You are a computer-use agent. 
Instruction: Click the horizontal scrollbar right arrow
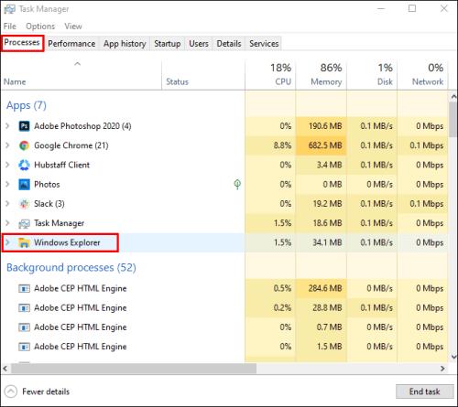click(442, 369)
